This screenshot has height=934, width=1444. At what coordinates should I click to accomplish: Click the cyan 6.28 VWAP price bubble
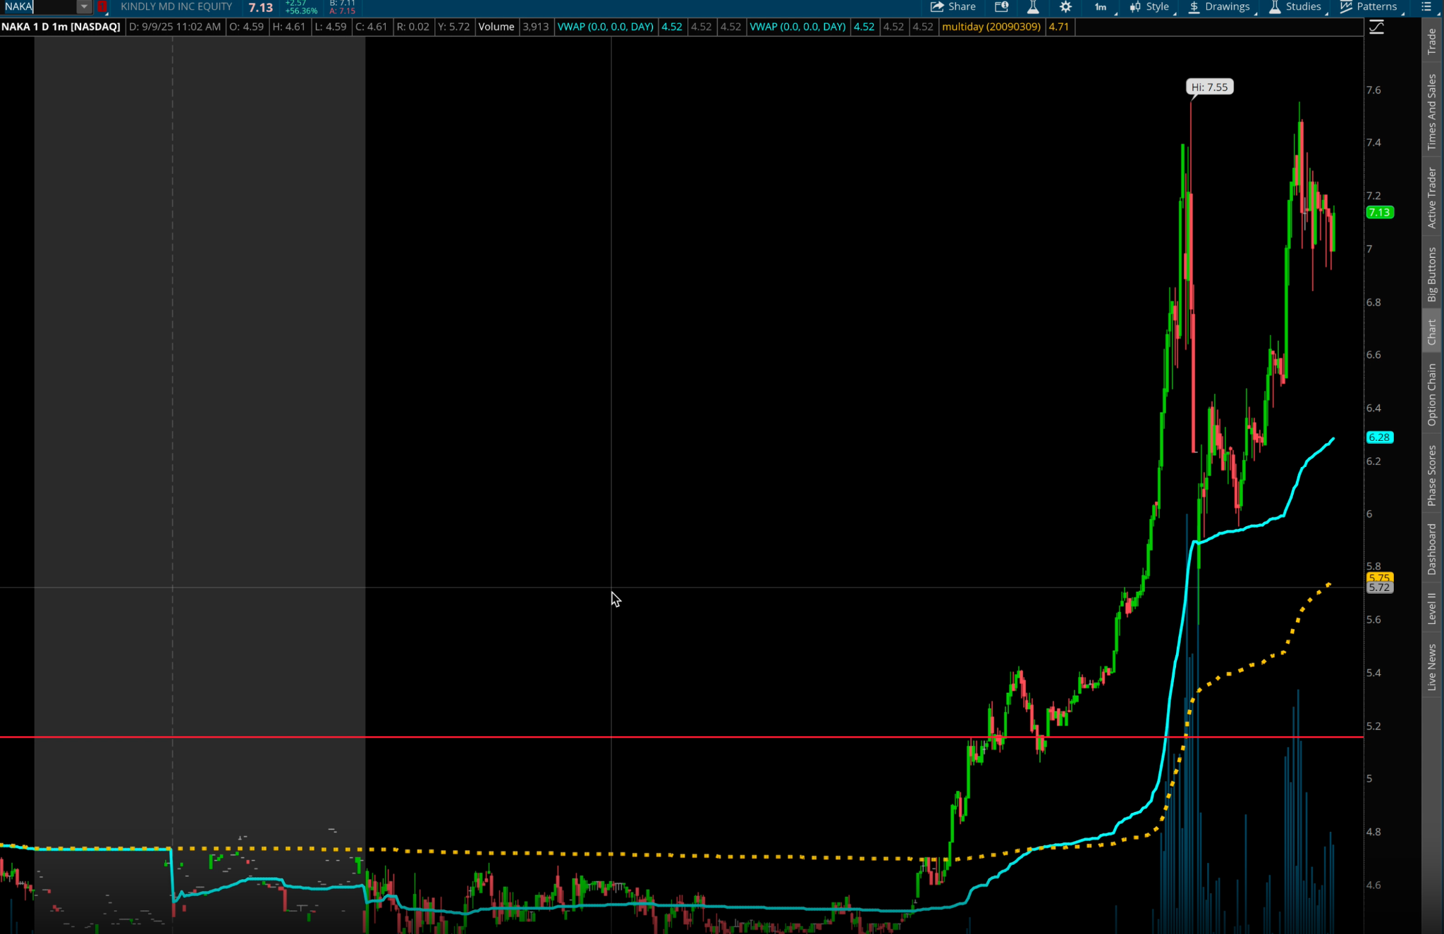1378,437
